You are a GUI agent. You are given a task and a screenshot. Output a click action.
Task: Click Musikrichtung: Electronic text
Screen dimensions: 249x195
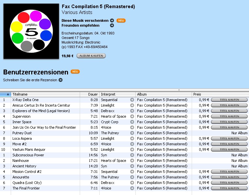[81, 42]
